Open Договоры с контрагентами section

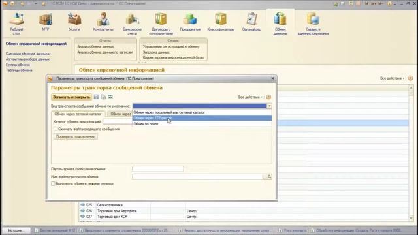pyautogui.click(x=161, y=24)
